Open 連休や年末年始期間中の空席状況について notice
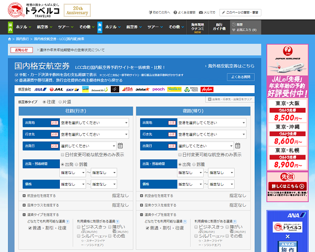 (x=72, y=50)
